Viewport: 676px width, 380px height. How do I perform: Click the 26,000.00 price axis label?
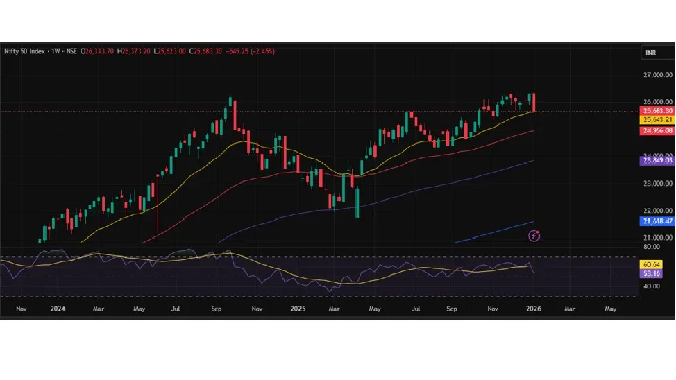click(658, 102)
